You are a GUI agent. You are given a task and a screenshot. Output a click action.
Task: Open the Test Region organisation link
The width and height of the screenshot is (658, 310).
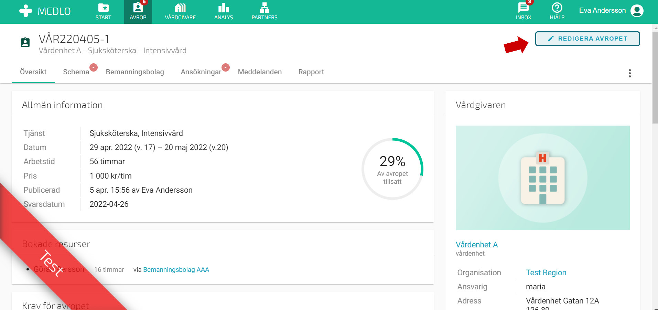[546, 272]
